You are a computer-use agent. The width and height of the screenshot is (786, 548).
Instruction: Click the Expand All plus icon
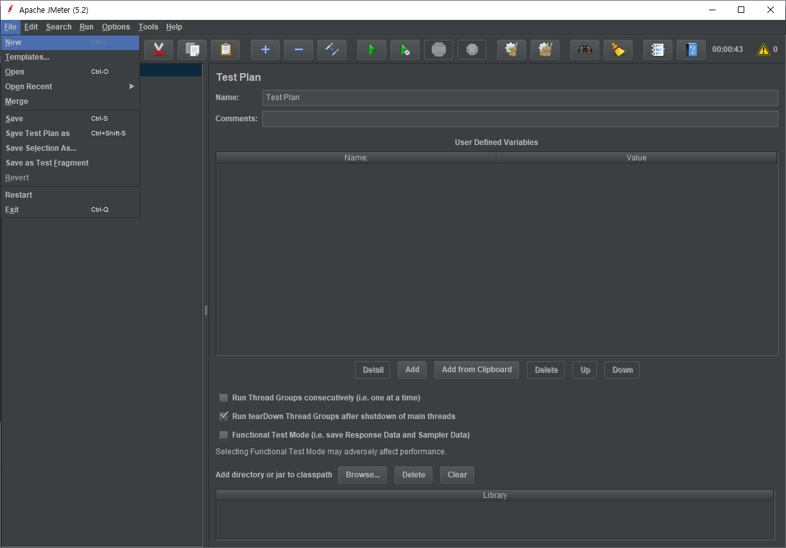(266, 49)
